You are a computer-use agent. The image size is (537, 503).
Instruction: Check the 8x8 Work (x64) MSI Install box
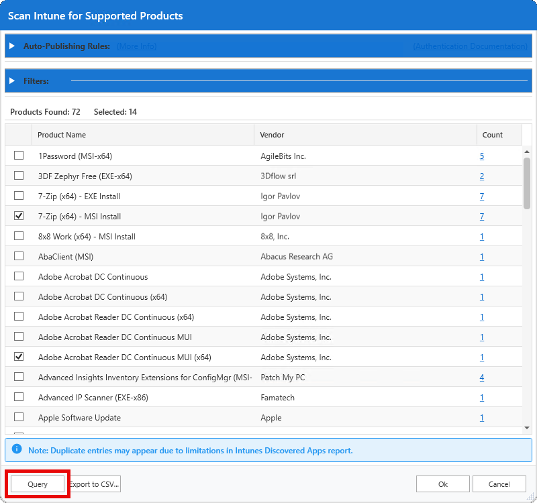point(18,236)
